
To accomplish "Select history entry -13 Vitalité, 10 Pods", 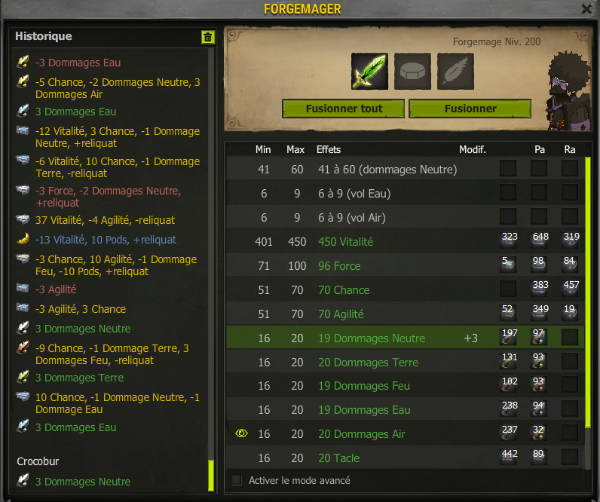I will coord(106,240).
